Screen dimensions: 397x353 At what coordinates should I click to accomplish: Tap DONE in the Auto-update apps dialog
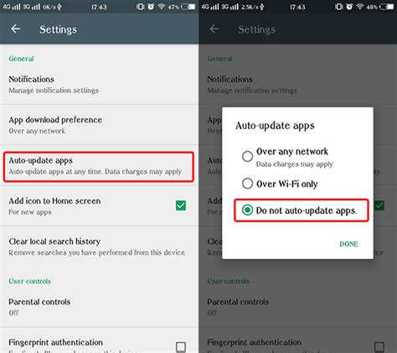(348, 244)
